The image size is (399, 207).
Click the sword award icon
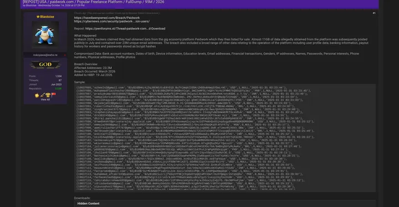click(43, 95)
